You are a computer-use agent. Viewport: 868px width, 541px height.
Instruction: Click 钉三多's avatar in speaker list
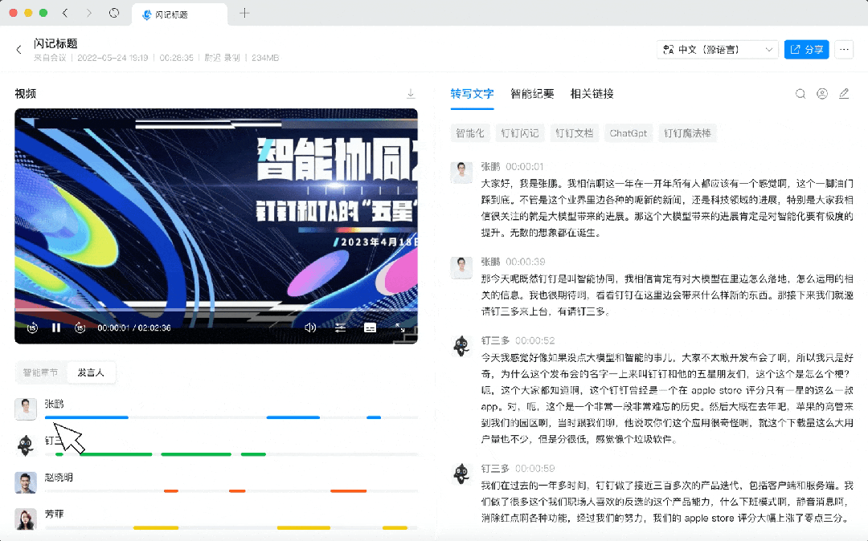click(x=26, y=445)
